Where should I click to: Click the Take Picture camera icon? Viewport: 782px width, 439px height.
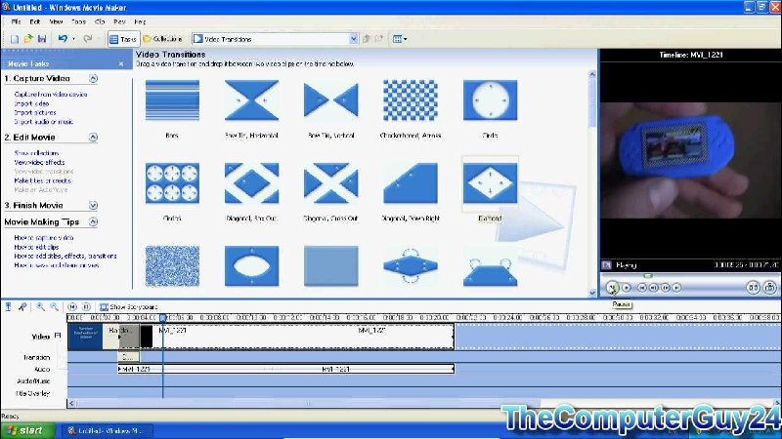(x=769, y=287)
